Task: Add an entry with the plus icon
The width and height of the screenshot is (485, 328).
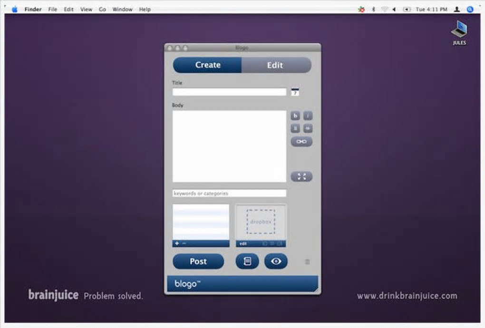Action: tap(176, 243)
